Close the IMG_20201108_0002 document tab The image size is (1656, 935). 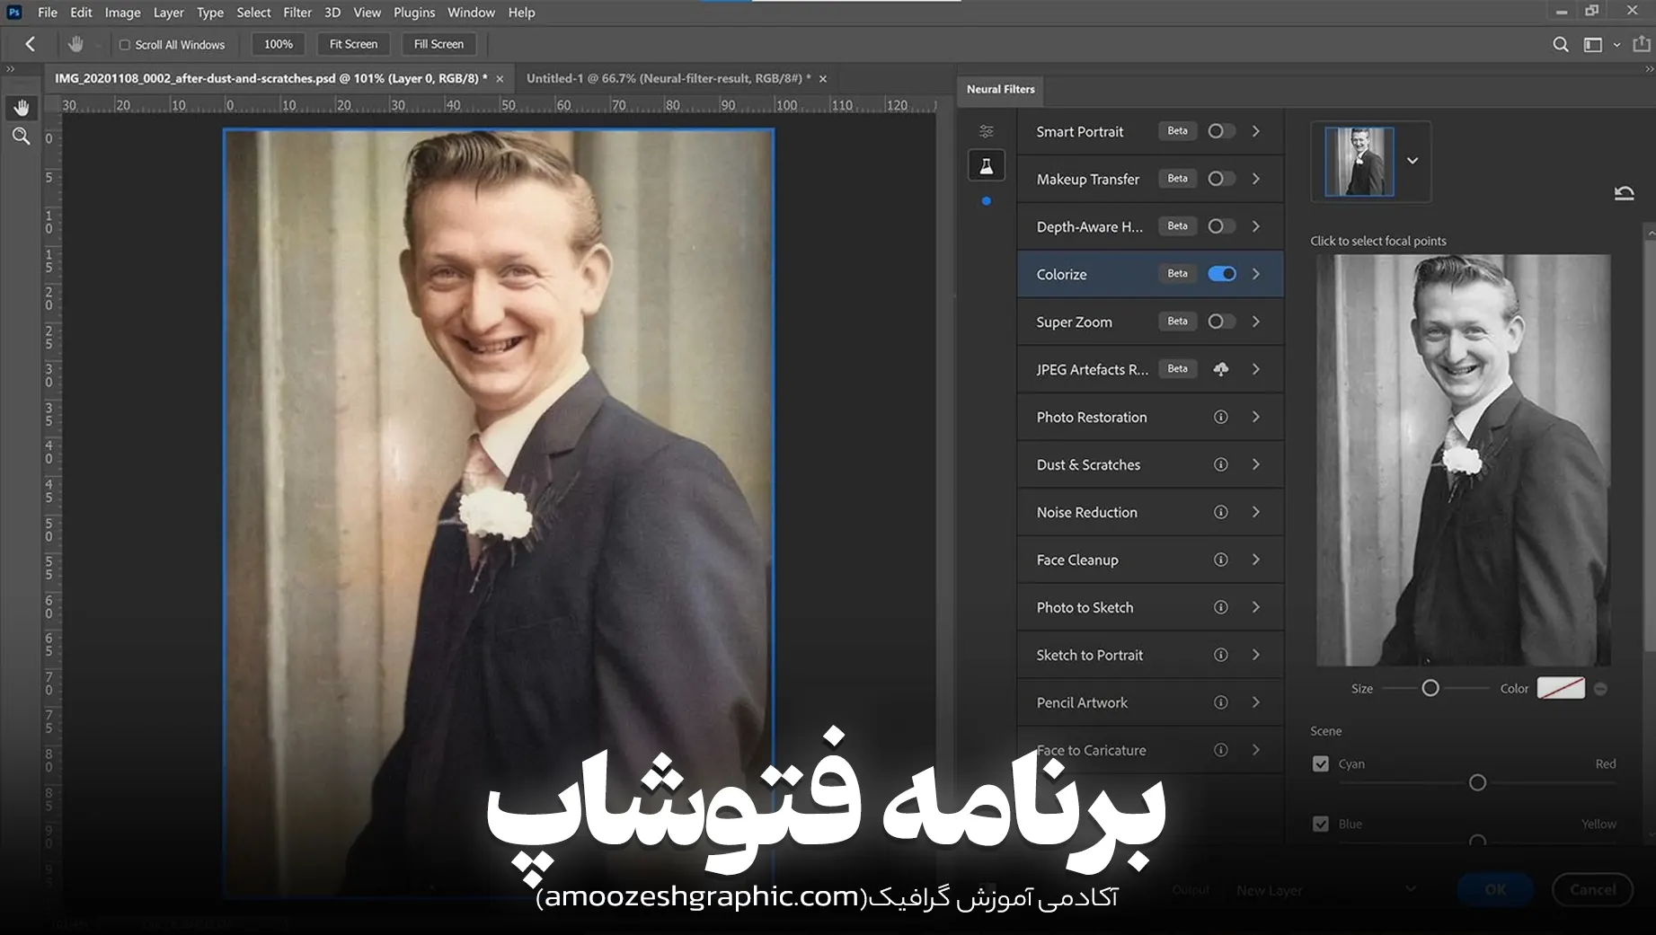[x=500, y=79]
